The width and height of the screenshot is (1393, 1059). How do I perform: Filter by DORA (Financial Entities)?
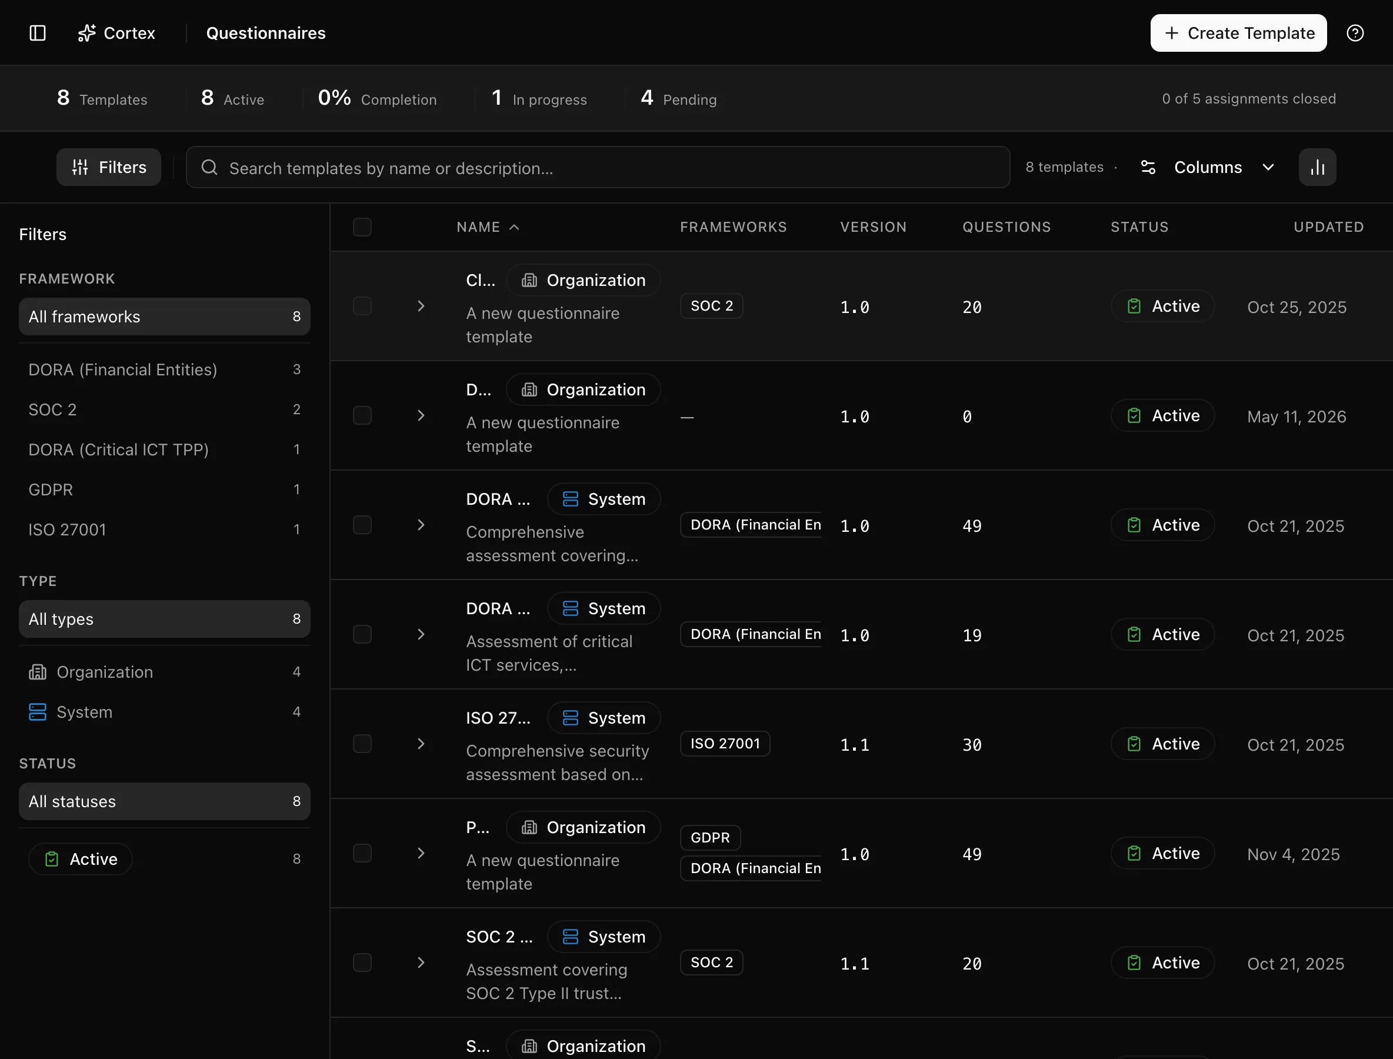coord(165,369)
